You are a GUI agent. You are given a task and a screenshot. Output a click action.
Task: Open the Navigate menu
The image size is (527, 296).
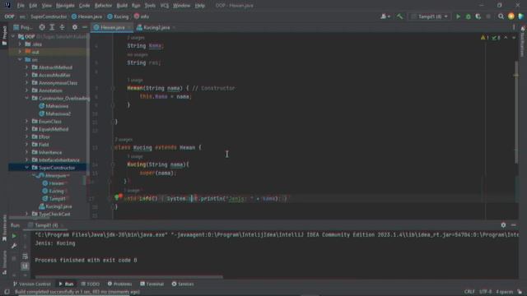[65, 6]
